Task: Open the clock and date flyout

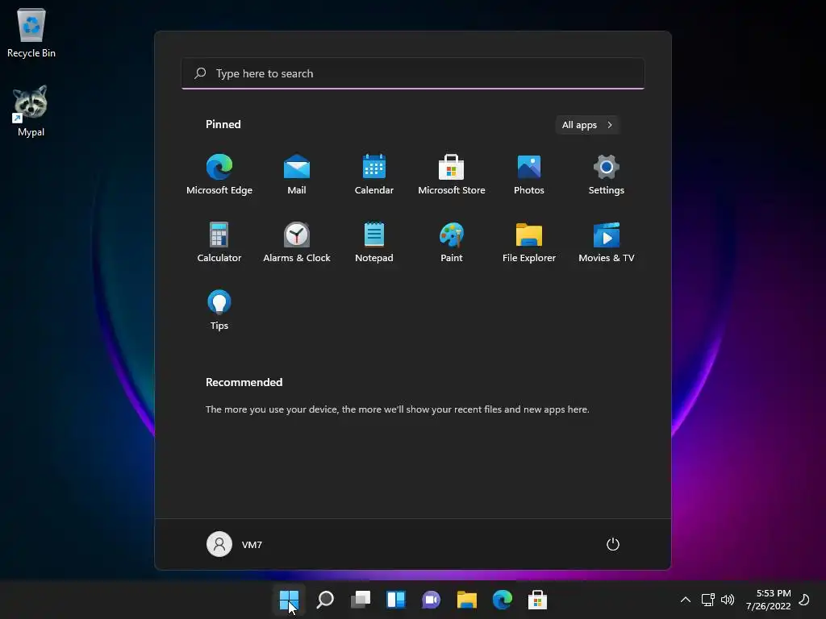Action: tap(769, 600)
